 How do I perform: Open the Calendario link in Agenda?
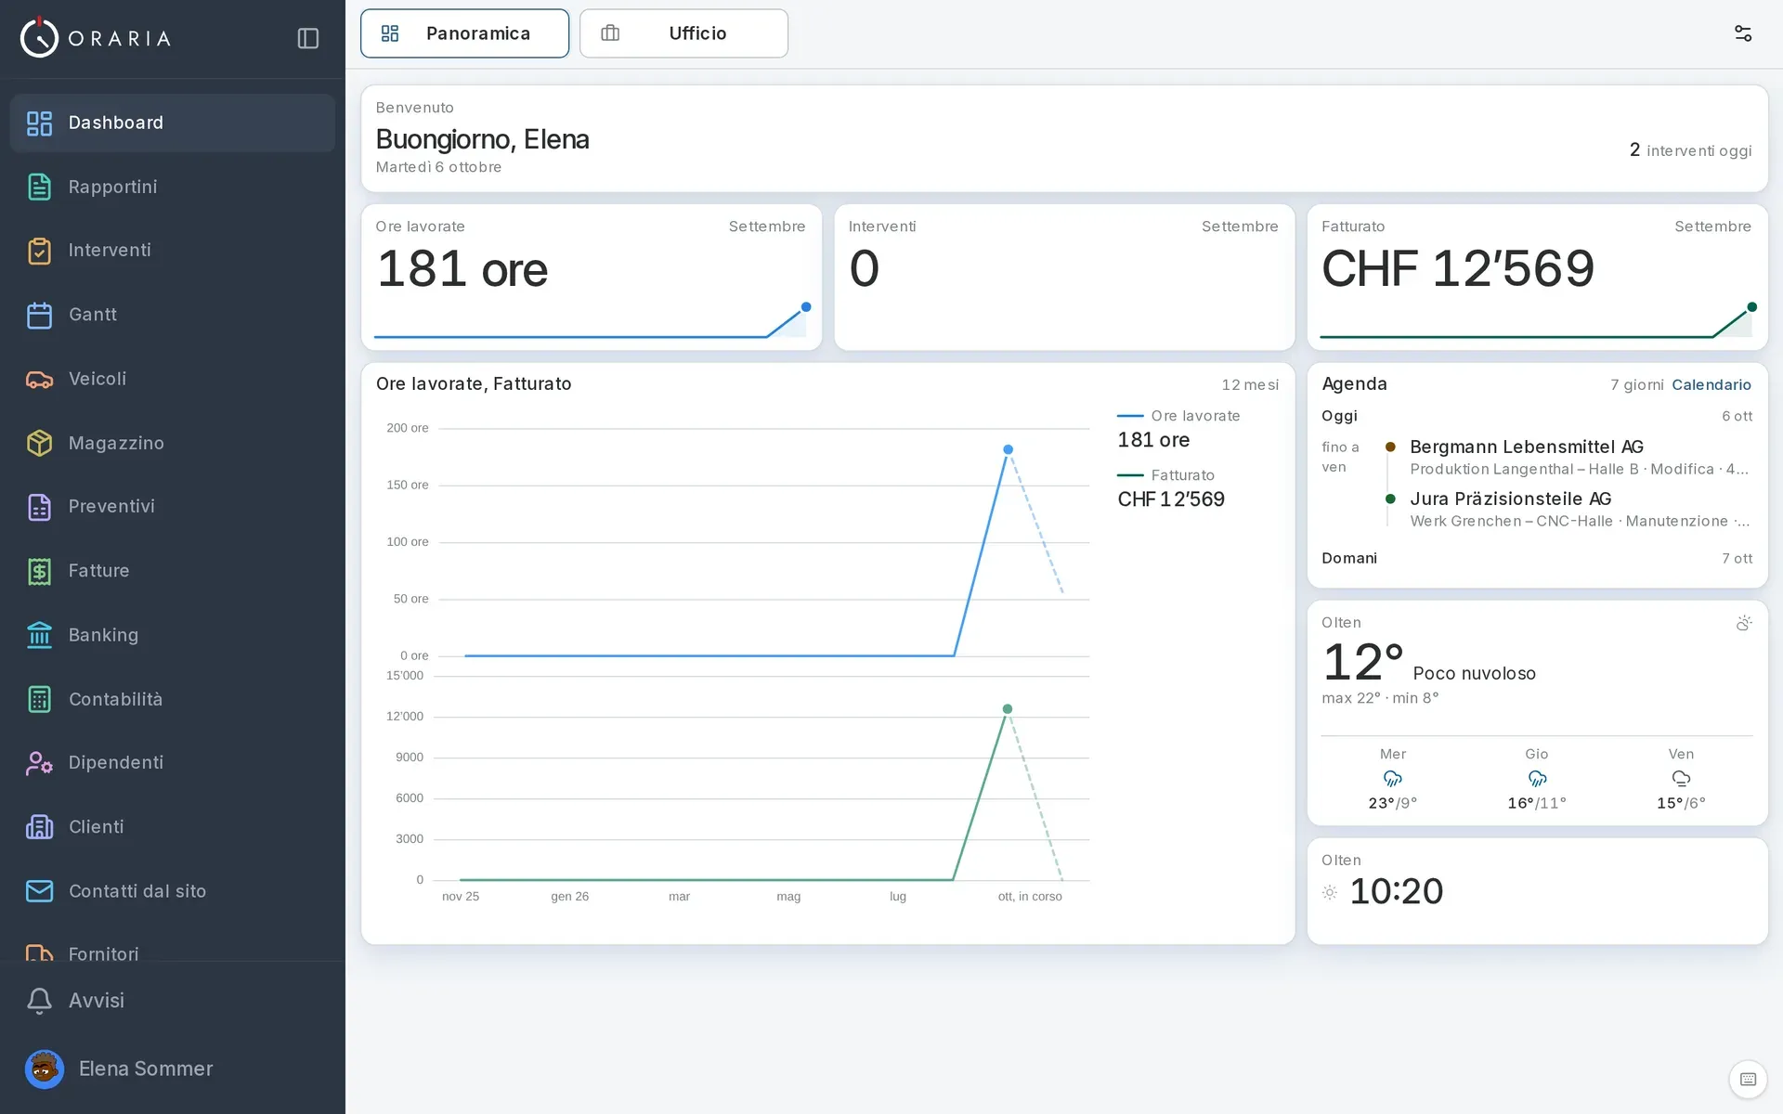(x=1711, y=384)
